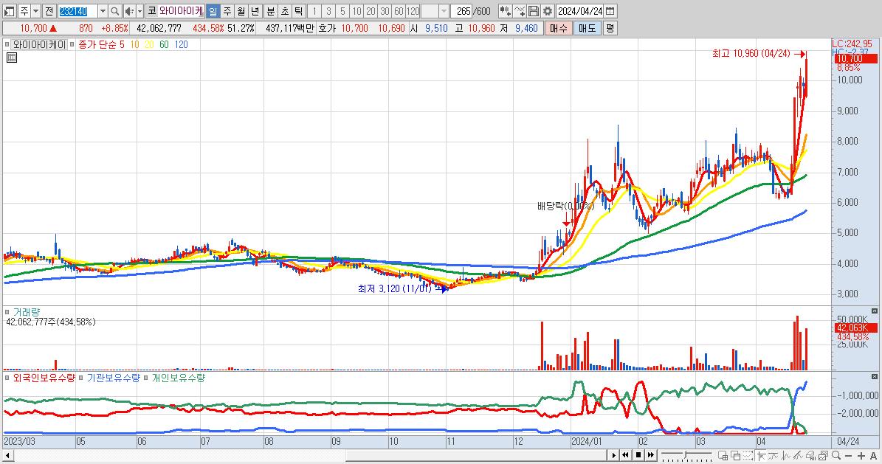
Task: Click the 'A' auto-scale icon
Action: click(873, 455)
